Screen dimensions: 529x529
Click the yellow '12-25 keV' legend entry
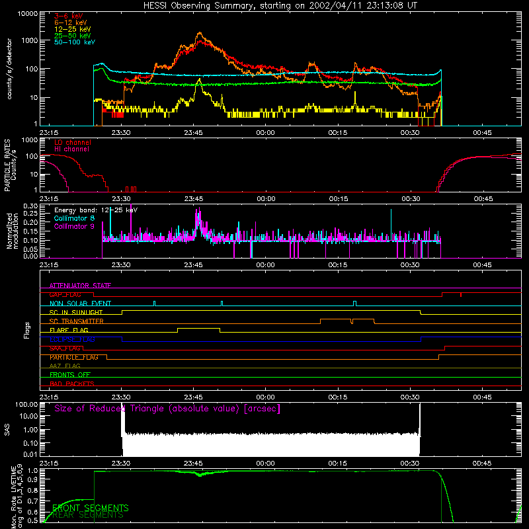[73, 29]
